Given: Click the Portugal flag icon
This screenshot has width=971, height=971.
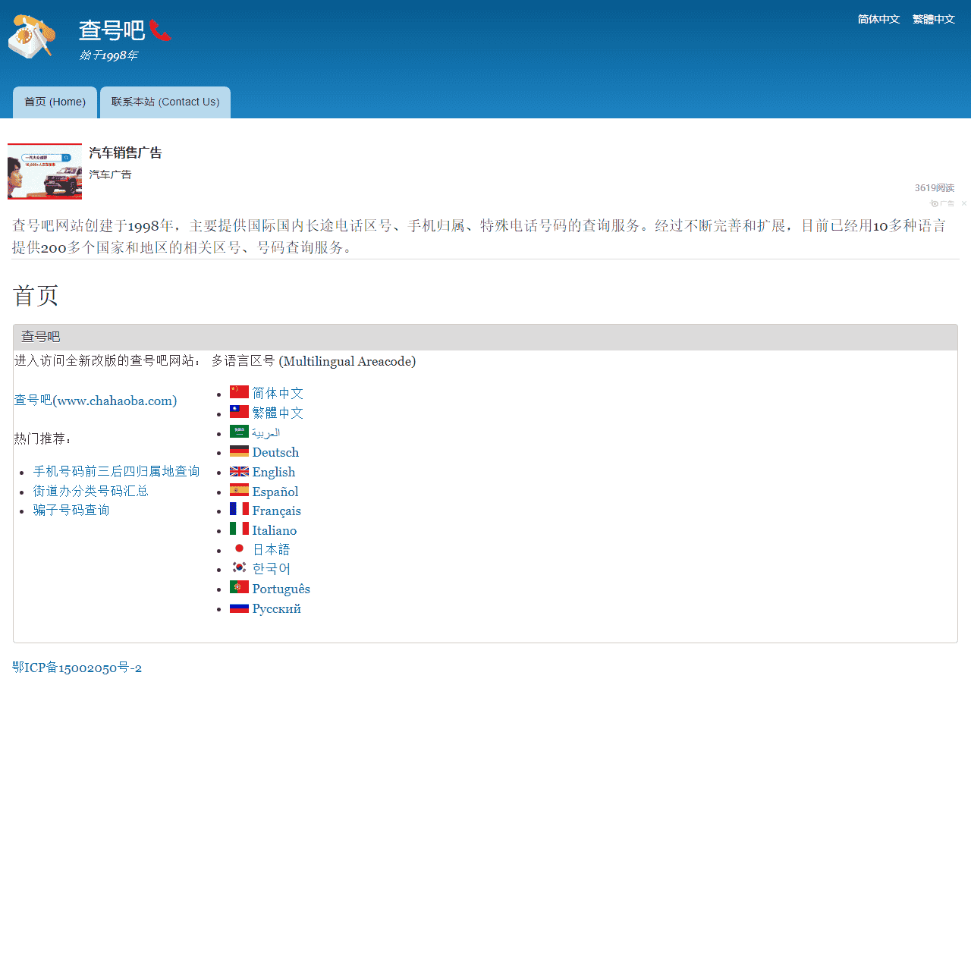Looking at the screenshot, I should coord(239,587).
